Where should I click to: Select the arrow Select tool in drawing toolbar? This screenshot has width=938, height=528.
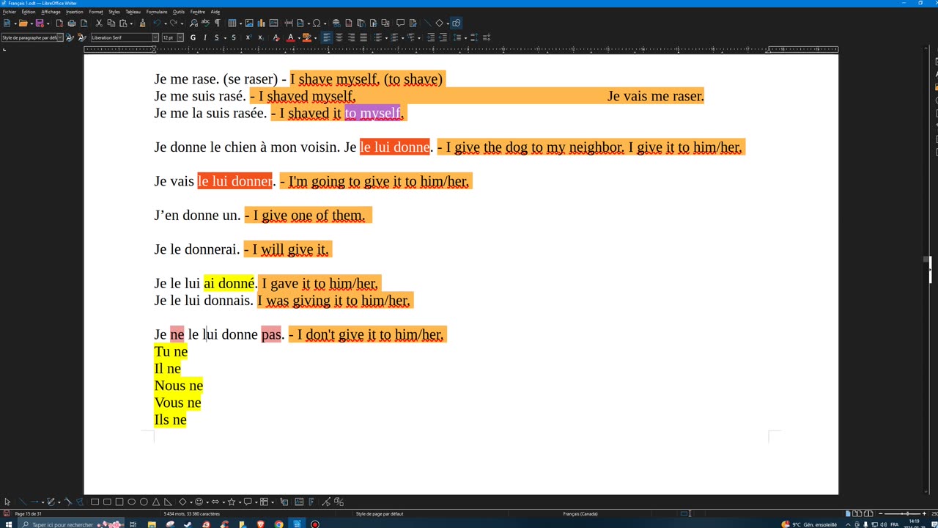pos(7,502)
